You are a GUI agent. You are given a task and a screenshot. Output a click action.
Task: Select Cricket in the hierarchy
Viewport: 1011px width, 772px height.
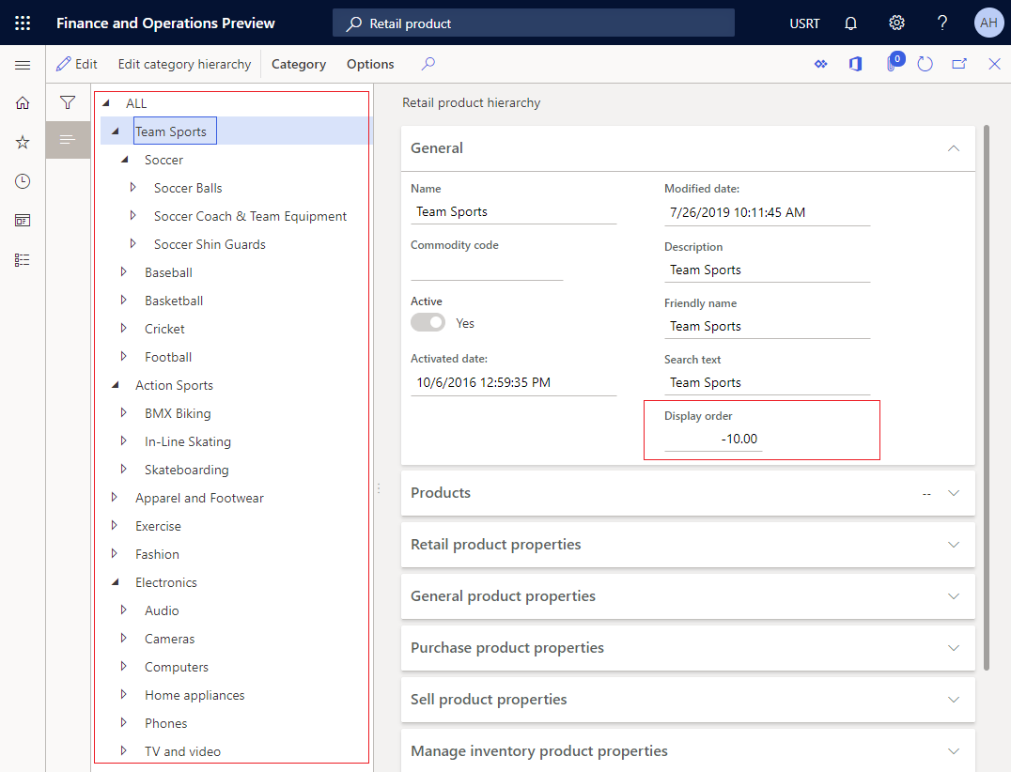[164, 329]
